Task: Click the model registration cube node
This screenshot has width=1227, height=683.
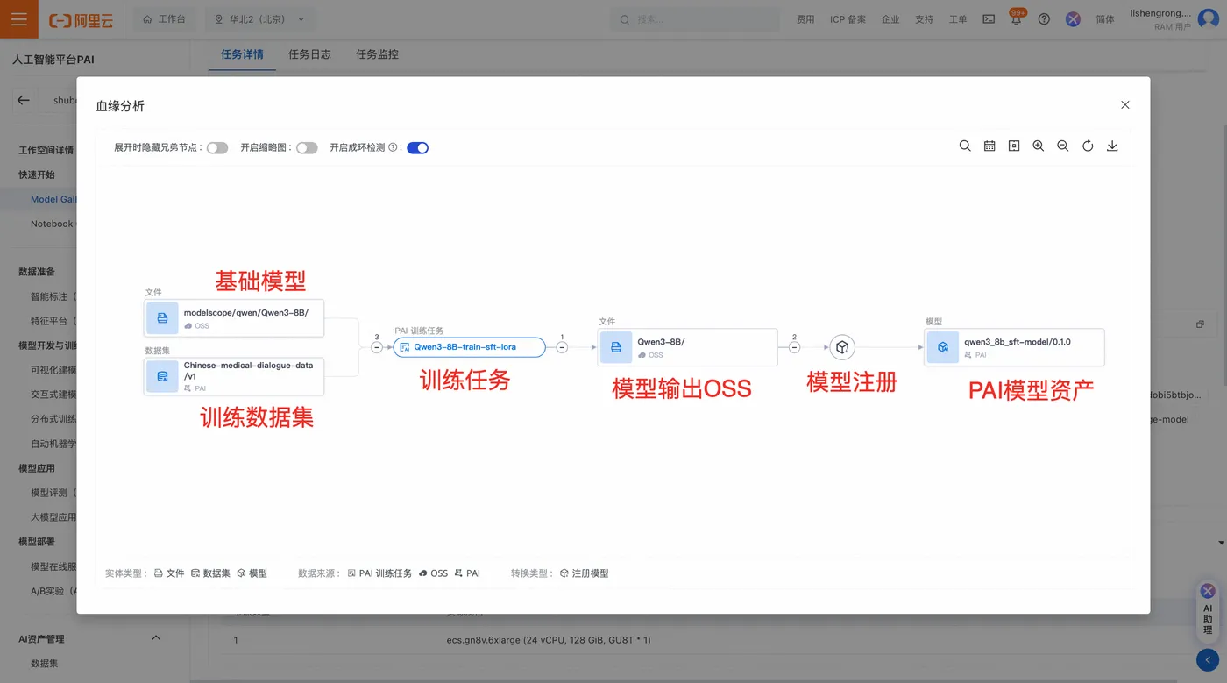Action: coord(842,347)
